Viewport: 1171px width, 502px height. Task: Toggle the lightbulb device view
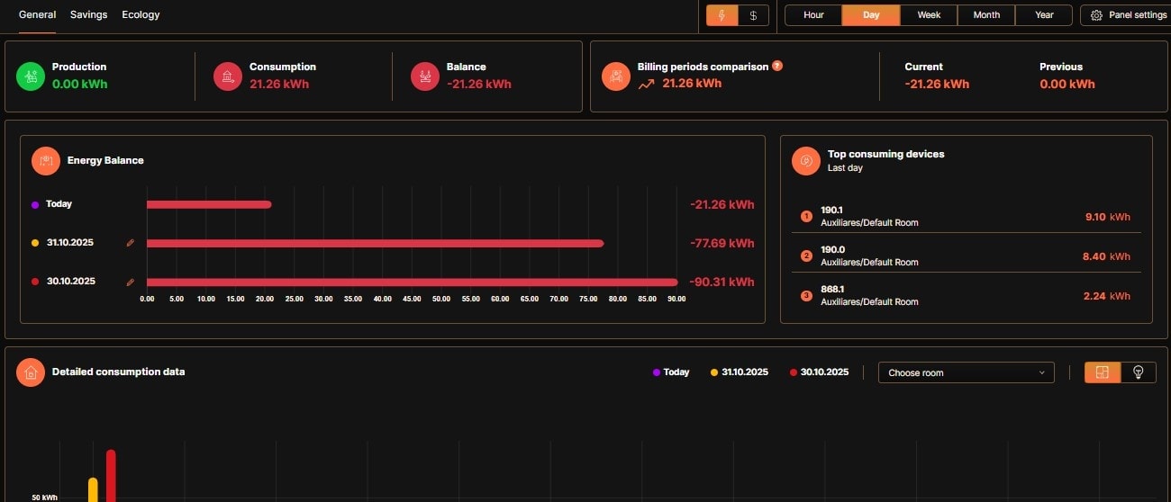1138,372
